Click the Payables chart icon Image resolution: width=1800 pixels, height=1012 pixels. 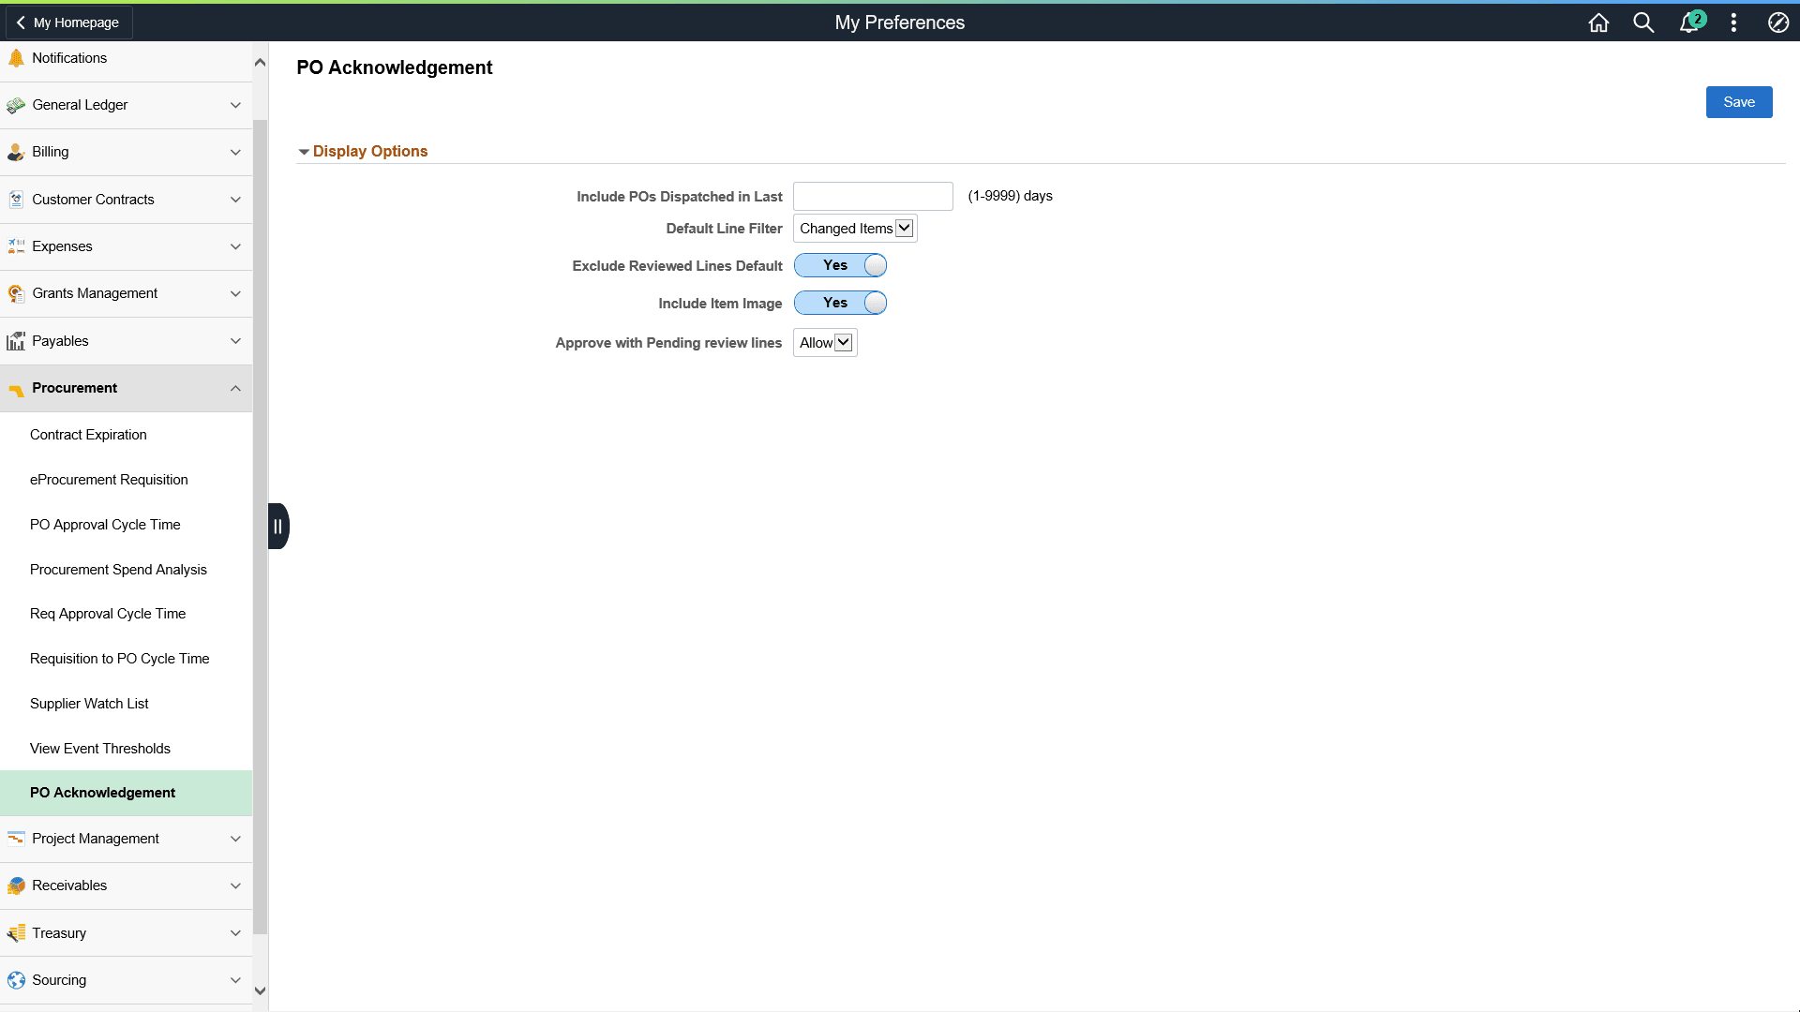click(x=15, y=340)
